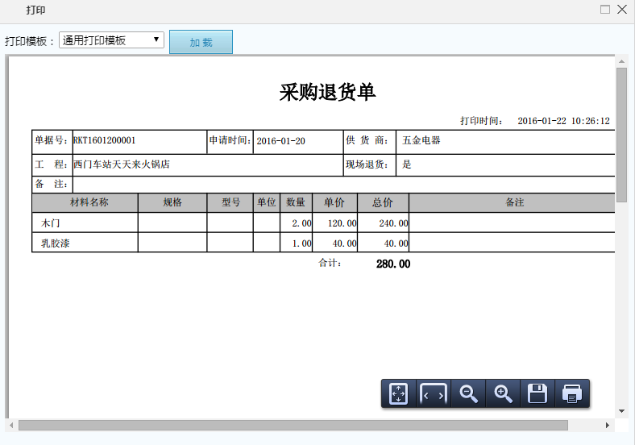Print the return order with printer icon
This screenshot has height=445, width=635.
pos(572,393)
